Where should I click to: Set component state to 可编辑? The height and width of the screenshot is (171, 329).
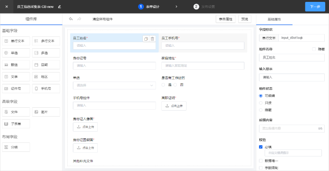(x=261, y=96)
